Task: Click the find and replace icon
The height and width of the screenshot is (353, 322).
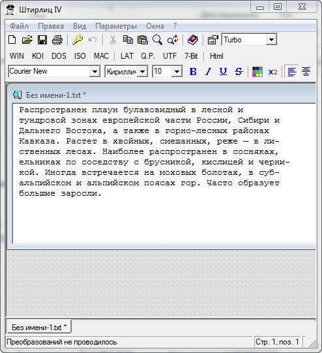Action: [173, 40]
